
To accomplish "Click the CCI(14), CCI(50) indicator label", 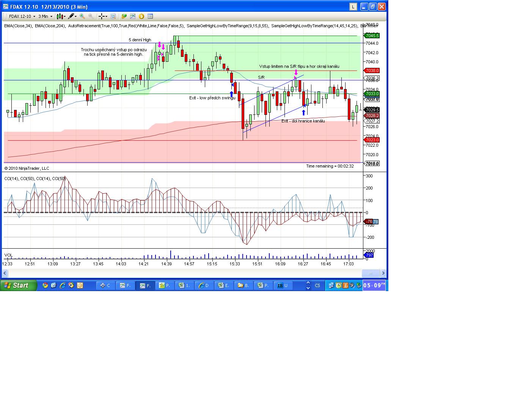I will (x=35, y=179).
